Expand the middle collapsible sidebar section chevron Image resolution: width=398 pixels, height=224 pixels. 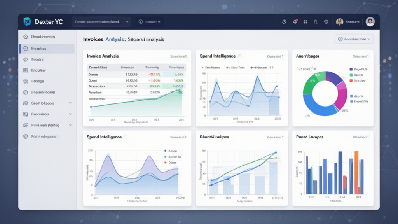(x=70, y=114)
